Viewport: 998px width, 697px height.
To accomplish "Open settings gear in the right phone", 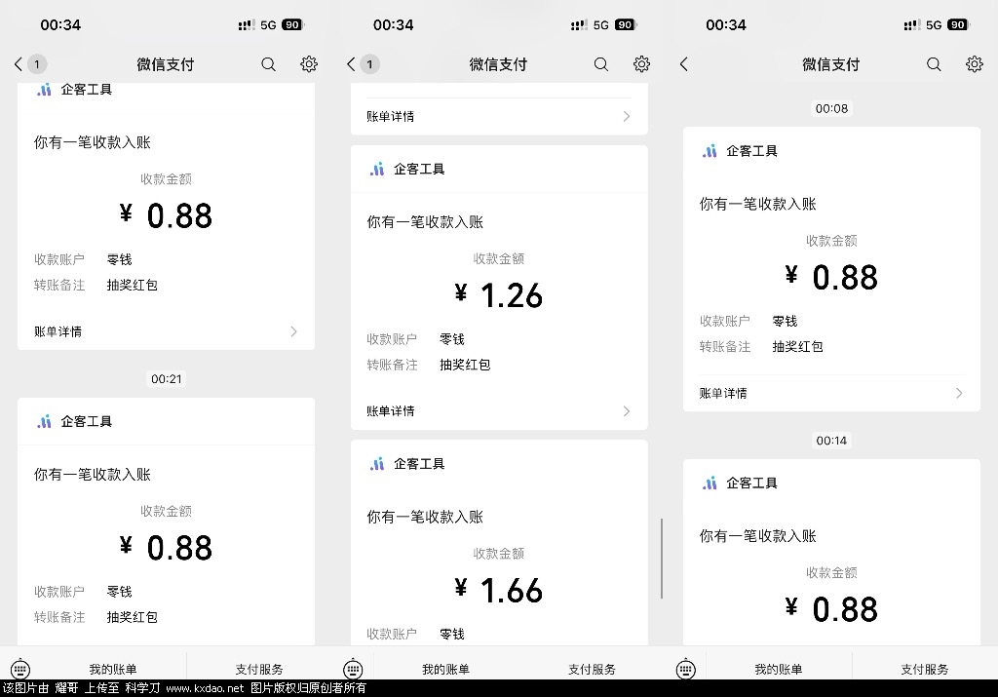I will (x=975, y=63).
